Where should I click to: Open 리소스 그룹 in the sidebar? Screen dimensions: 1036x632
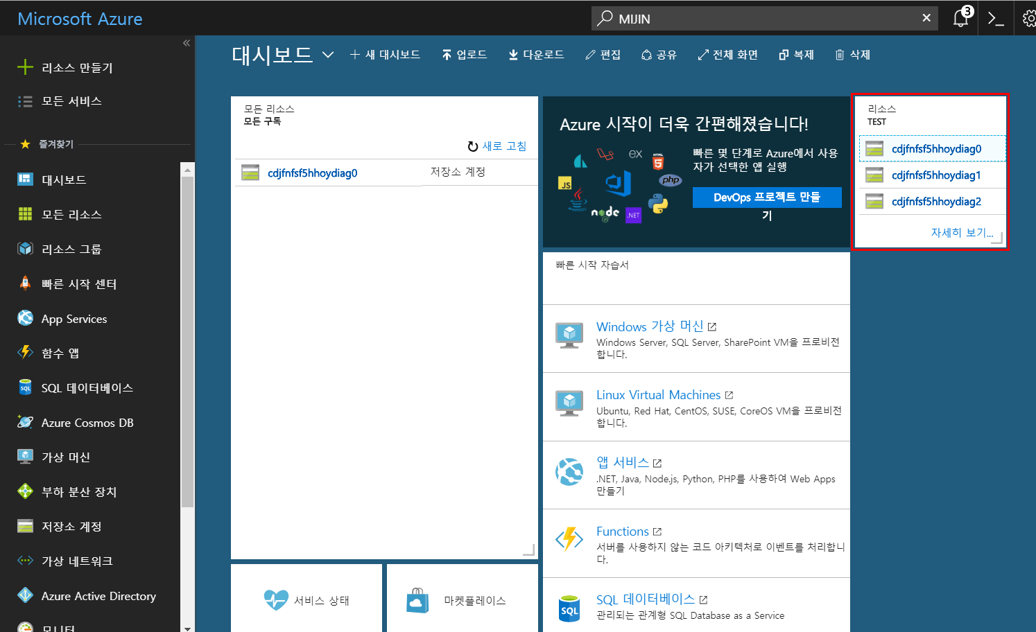point(71,249)
